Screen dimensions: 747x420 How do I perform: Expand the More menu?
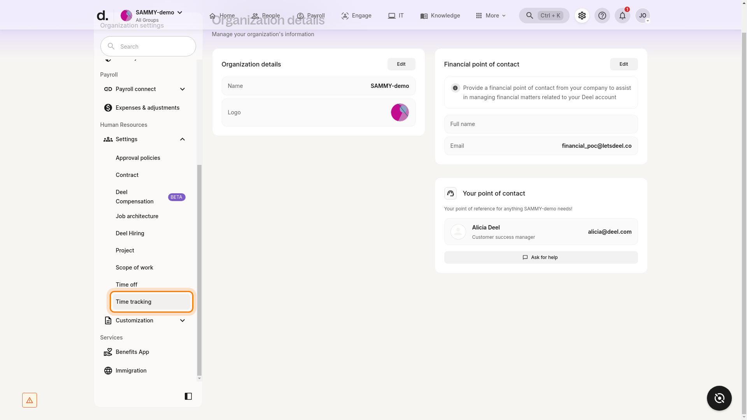(x=491, y=16)
